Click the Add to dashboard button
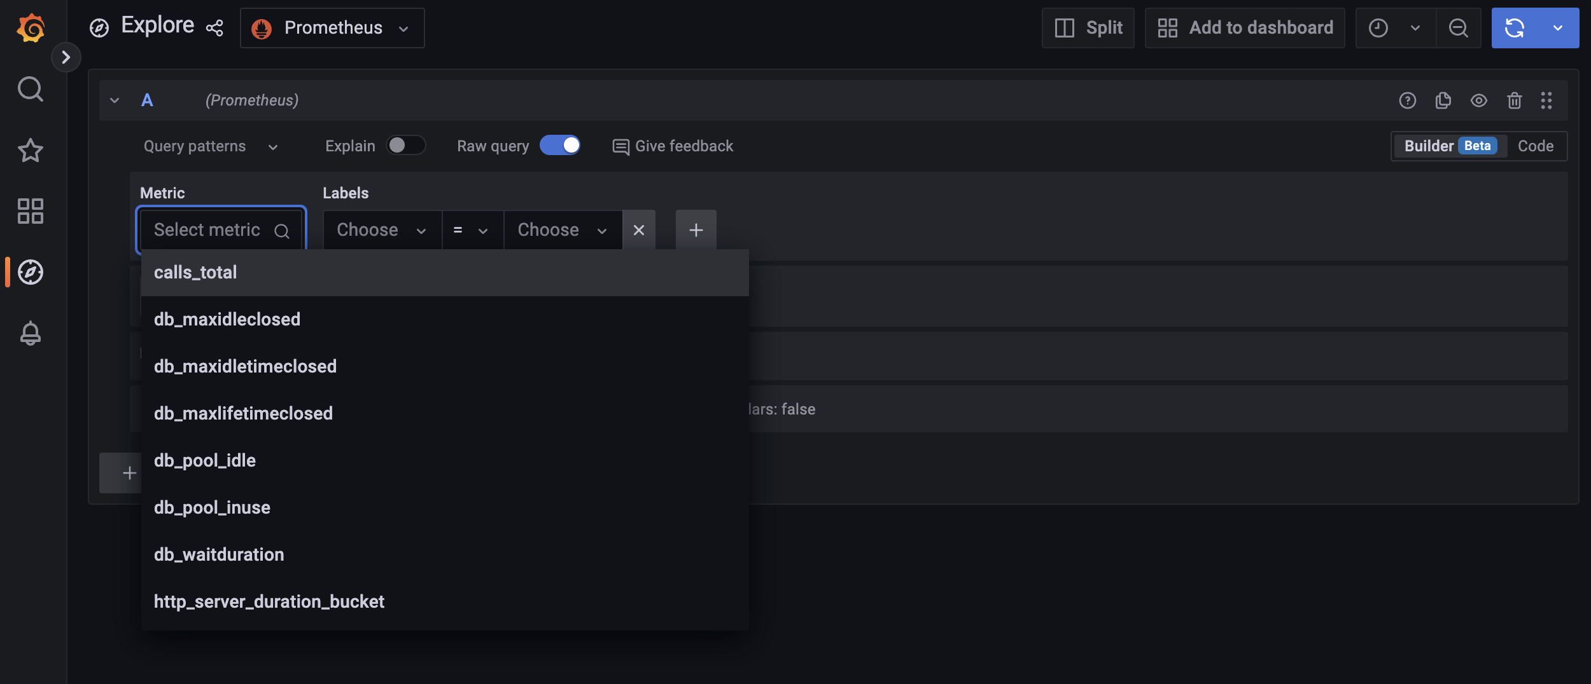The image size is (1591, 684). pos(1244,27)
